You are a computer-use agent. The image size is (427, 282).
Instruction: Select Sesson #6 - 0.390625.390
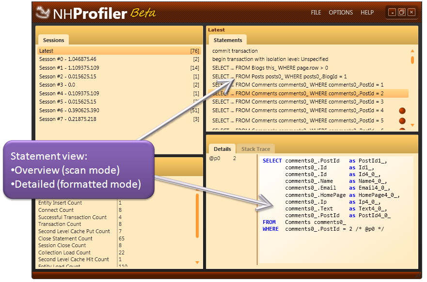point(119,110)
